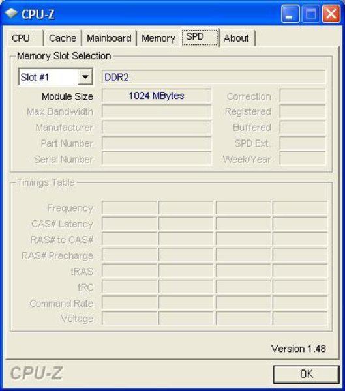
Task: Click the empty Buffered field
Action: [x=303, y=127]
